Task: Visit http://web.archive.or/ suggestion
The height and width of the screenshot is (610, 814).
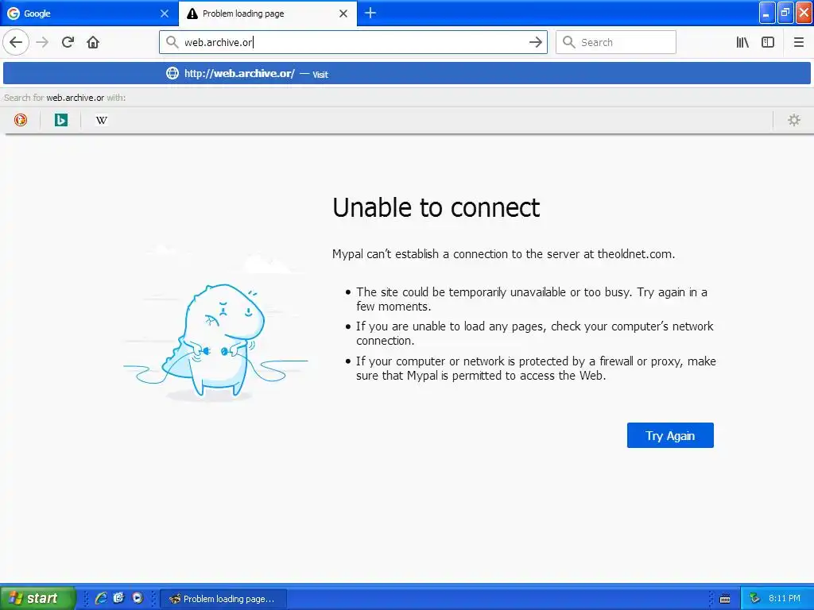Action: coord(406,73)
